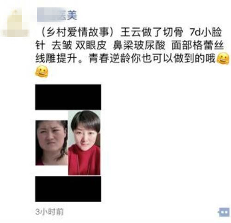The width and height of the screenshot is (231, 223).
Task: Click the phrase 青春逆龄你也可以做到的哦
Action: tap(152, 58)
